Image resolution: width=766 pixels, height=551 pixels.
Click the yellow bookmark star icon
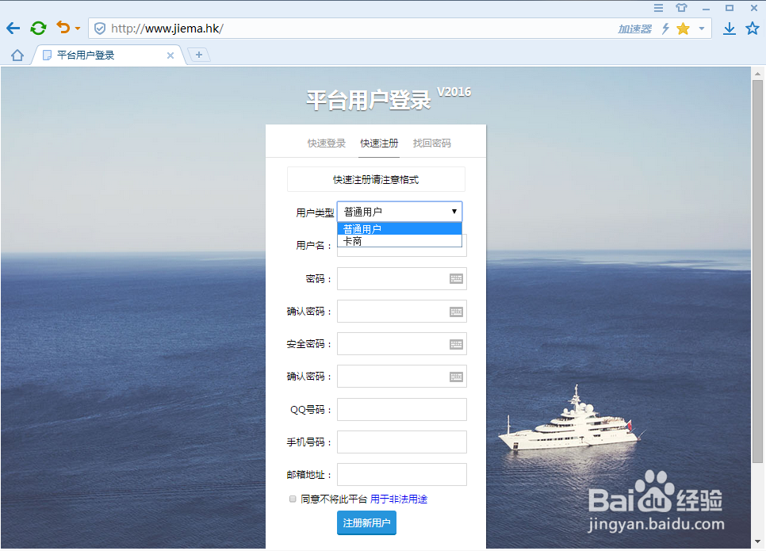683,29
